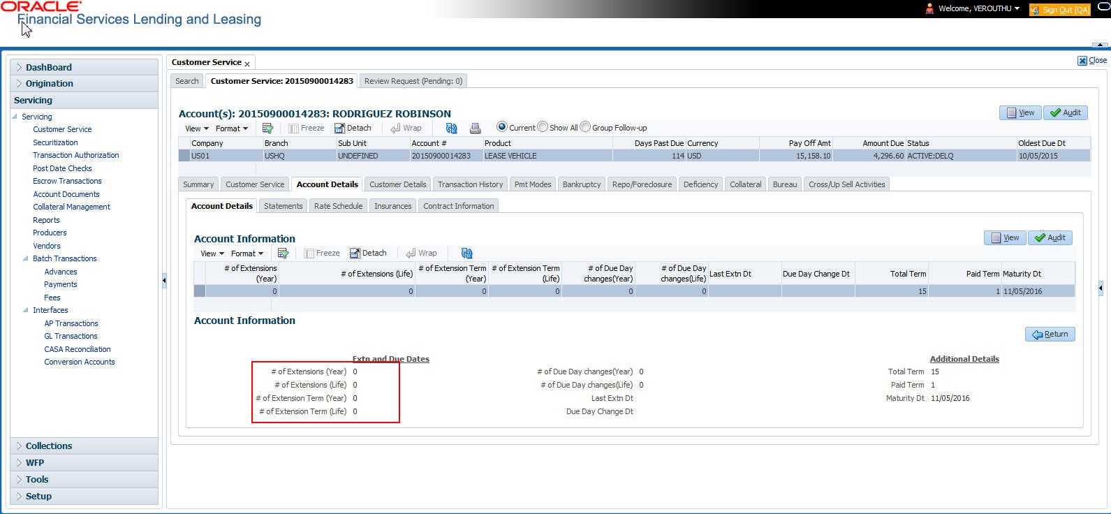Viewport: 1111px width, 514px height.
Task: Click the Audit button above the accounts table
Action: [x=1066, y=112]
